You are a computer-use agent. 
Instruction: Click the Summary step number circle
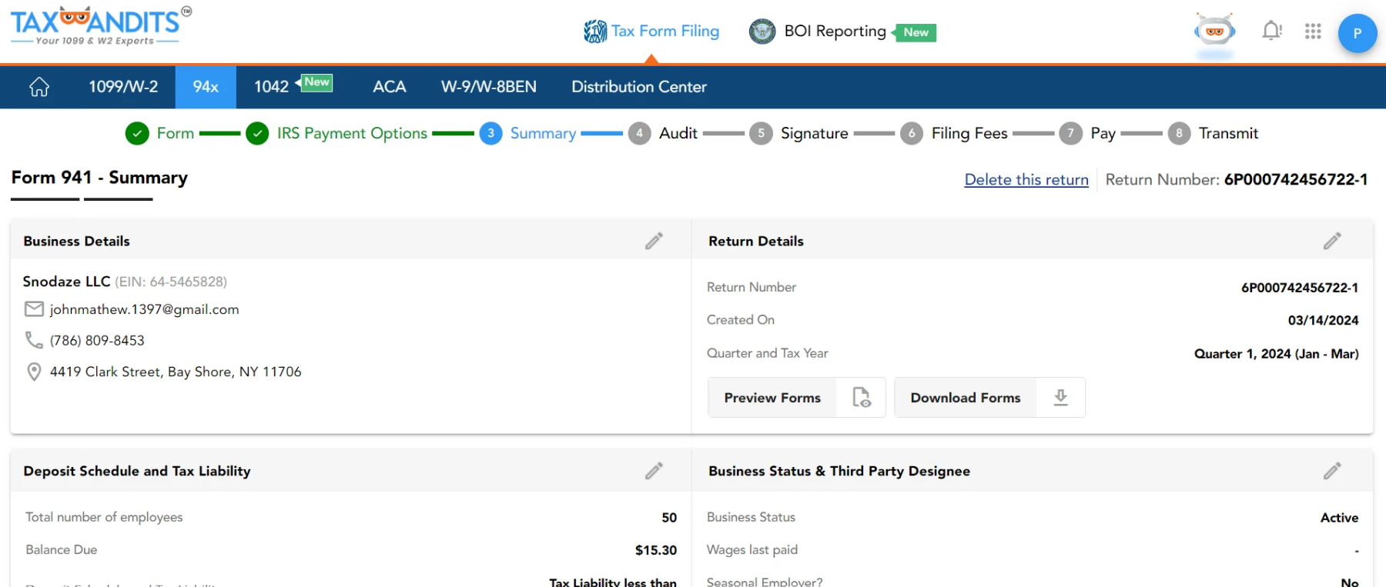490,134
